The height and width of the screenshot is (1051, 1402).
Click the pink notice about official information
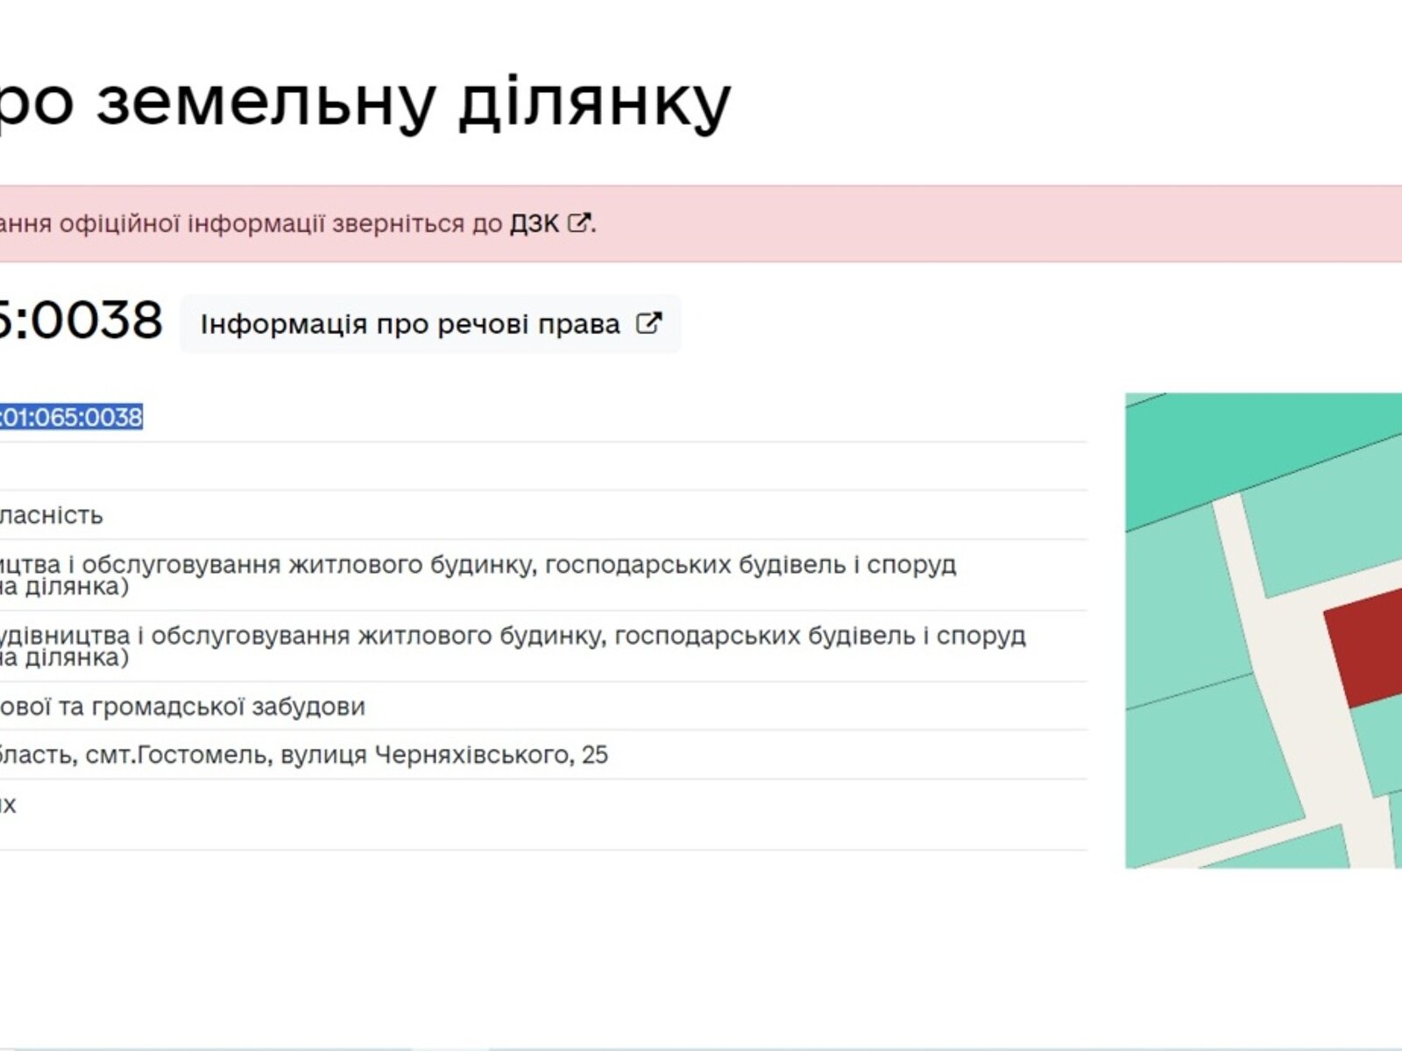click(701, 223)
